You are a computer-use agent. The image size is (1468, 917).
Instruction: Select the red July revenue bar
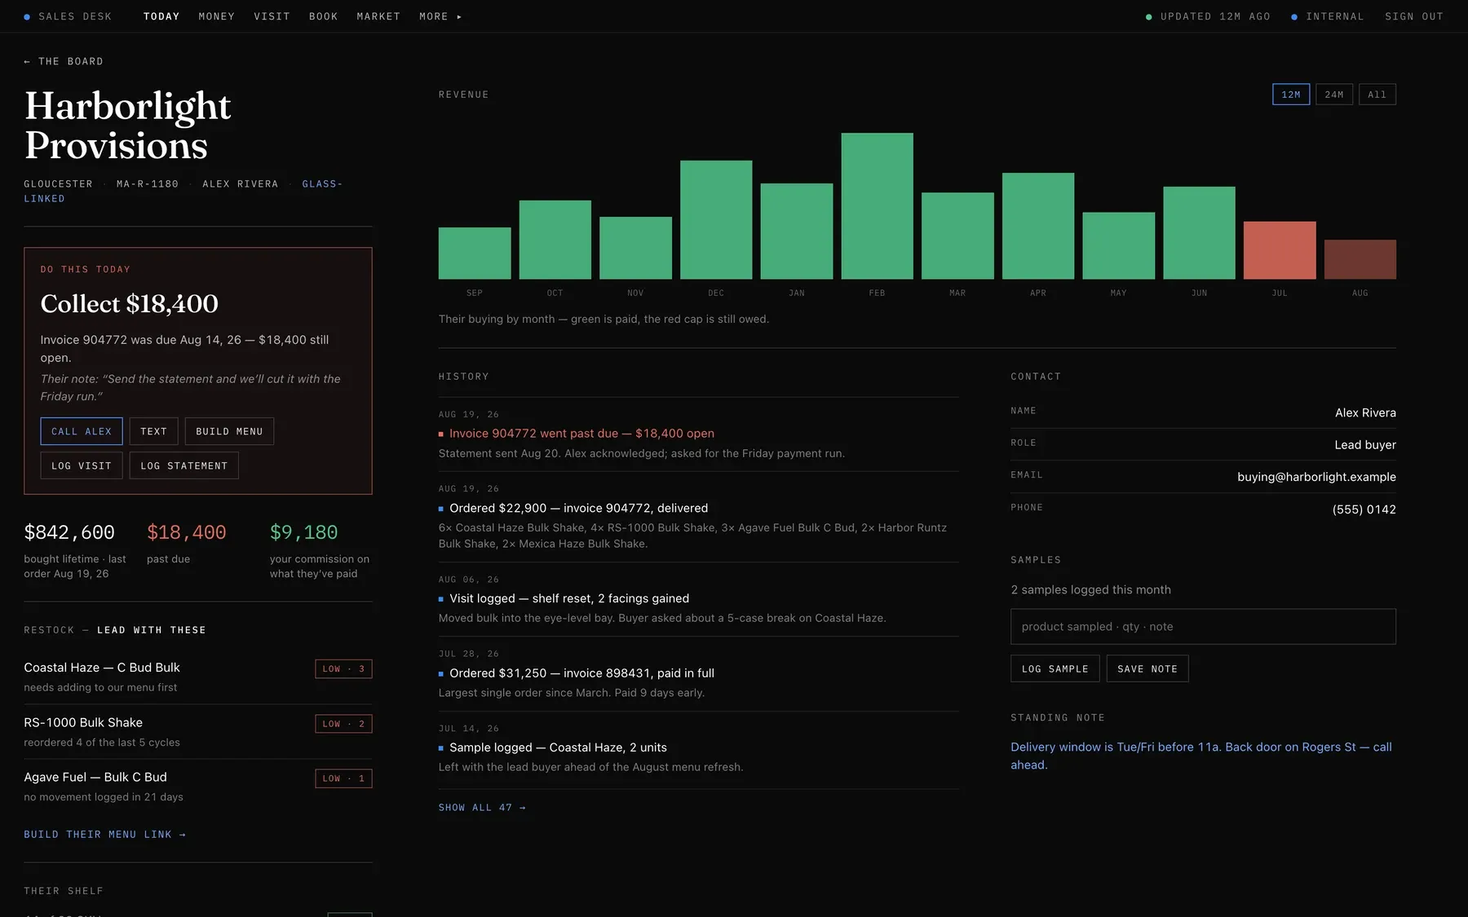click(1280, 250)
